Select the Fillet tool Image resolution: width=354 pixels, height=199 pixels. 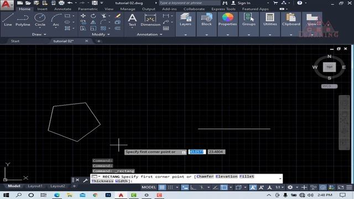pos(103,22)
